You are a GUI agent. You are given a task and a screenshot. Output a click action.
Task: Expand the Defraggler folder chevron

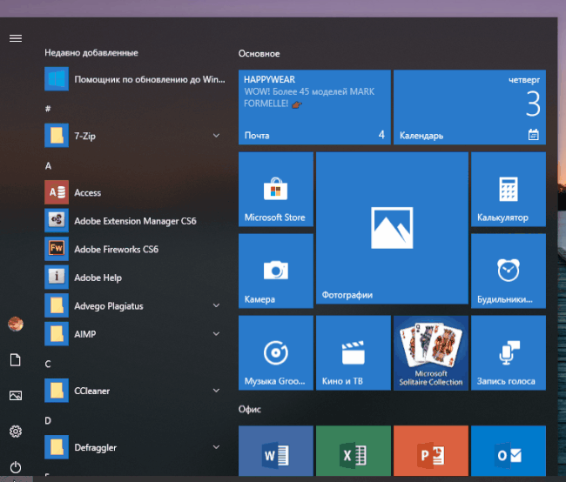point(216,447)
